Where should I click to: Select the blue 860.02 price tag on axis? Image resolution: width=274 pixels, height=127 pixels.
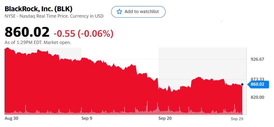259,85
